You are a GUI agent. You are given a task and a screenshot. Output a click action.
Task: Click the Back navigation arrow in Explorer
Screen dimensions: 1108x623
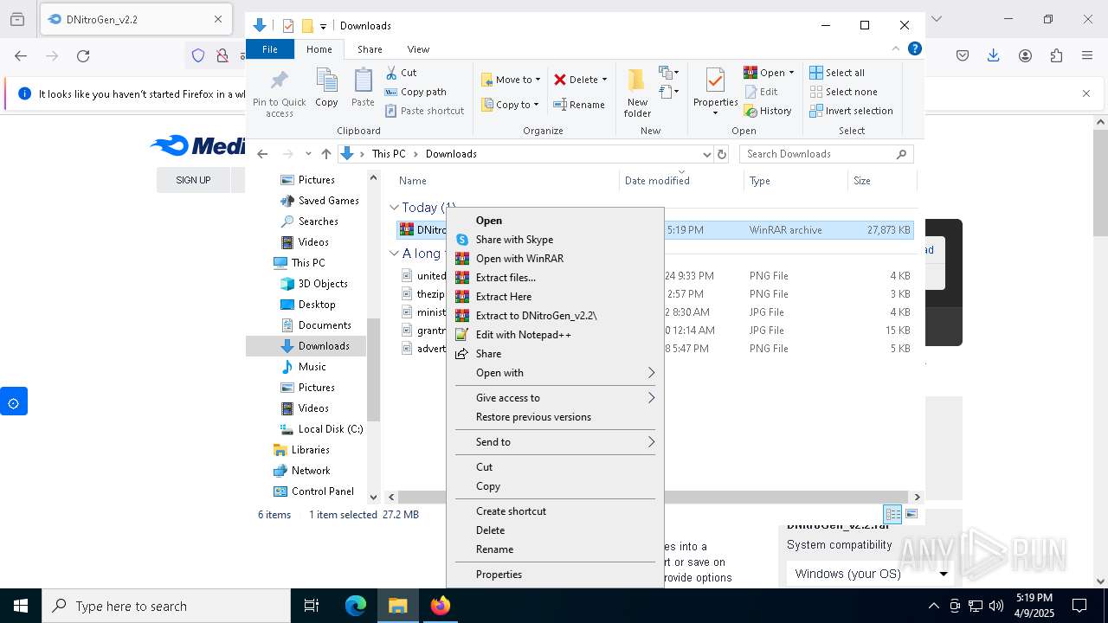(x=262, y=154)
